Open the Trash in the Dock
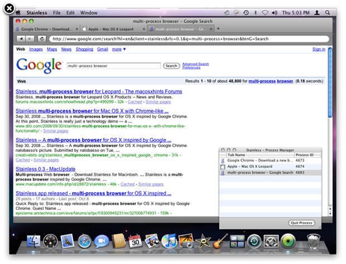346x264 pixels. tap(314, 241)
